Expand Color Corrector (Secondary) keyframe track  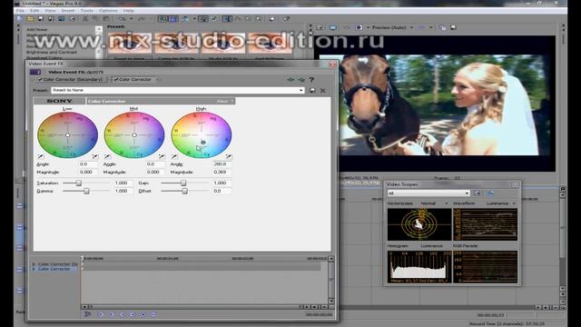[x=34, y=264]
